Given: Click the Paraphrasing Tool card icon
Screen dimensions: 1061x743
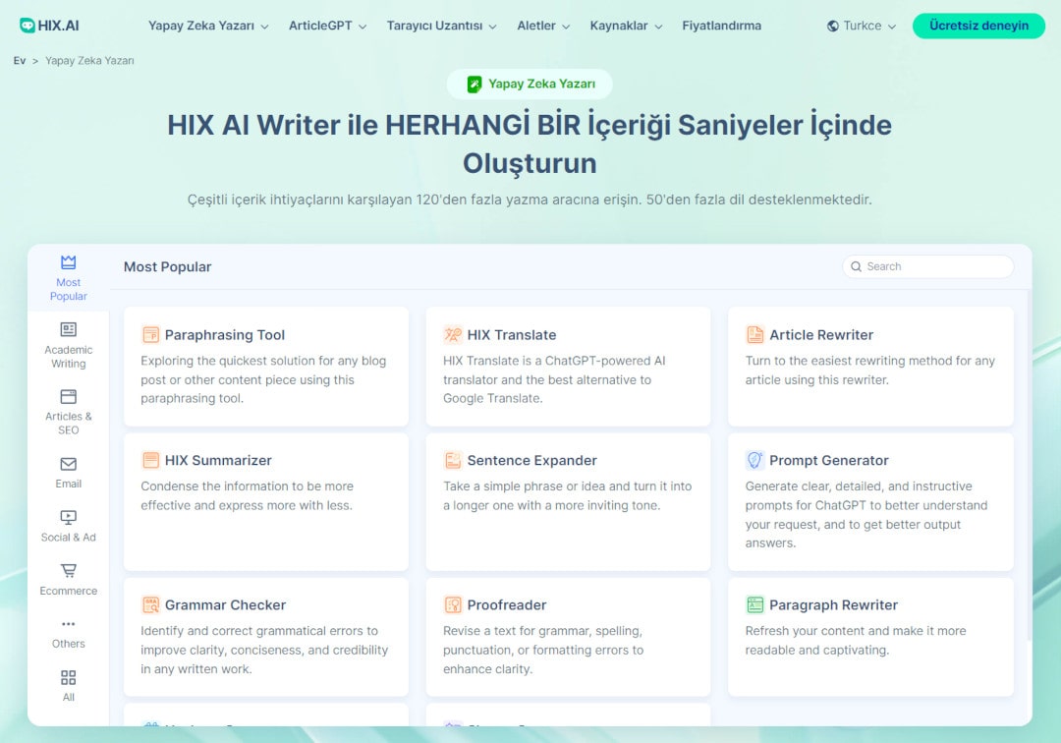Looking at the screenshot, I should pyautogui.click(x=150, y=335).
